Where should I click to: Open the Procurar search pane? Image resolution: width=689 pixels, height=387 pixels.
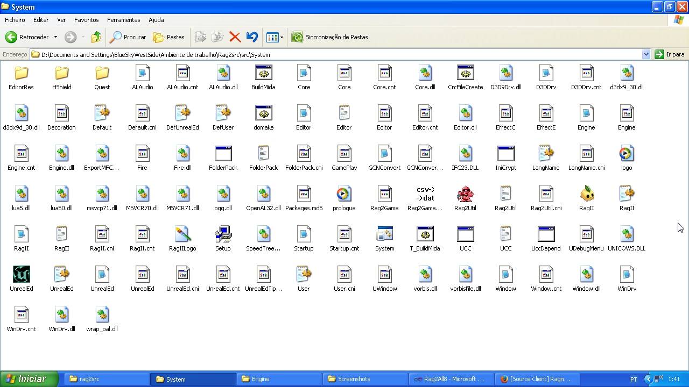[128, 37]
